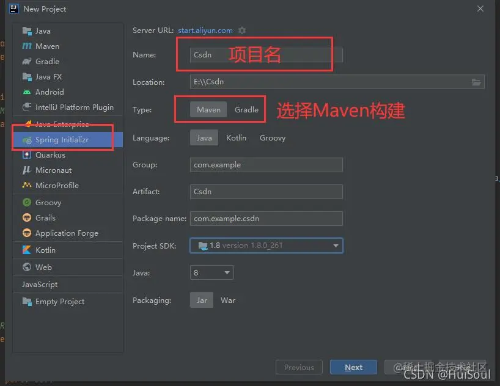Select IntelliJ Platform Plugin label

75,107
